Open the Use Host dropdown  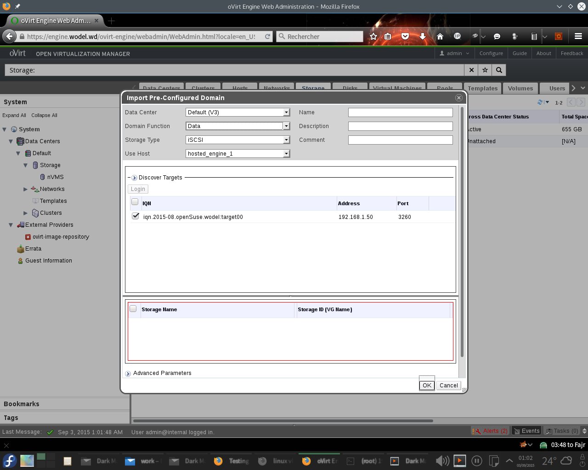237,154
